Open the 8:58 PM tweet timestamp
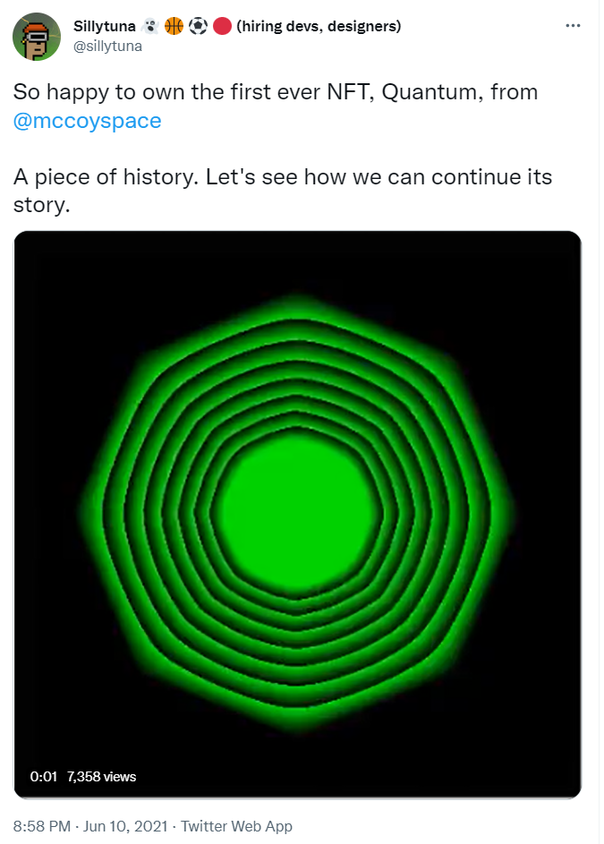This screenshot has height=844, width=604. [x=41, y=826]
